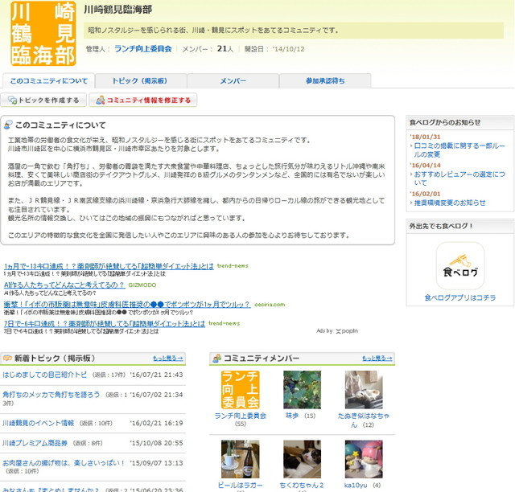
Task: Open 食べログアプリはコチラ link
Action: [460, 298]
